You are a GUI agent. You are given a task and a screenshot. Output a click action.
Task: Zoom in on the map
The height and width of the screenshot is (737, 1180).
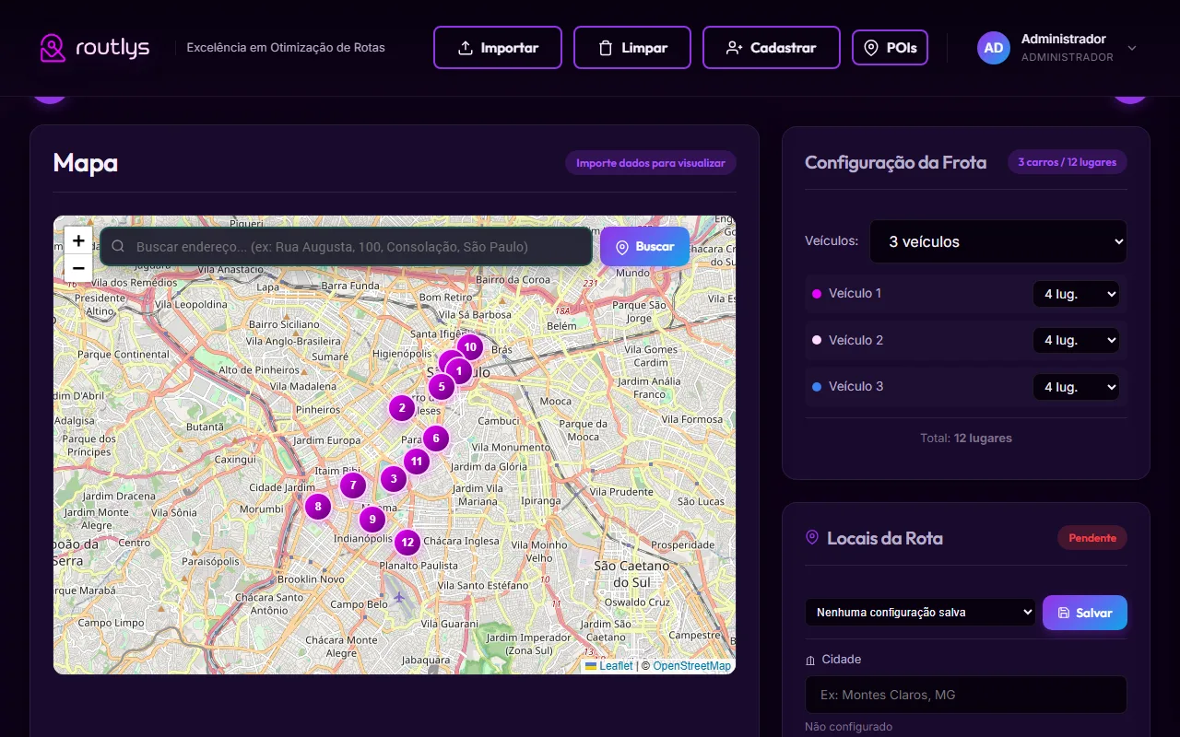[x=78, y=241]
